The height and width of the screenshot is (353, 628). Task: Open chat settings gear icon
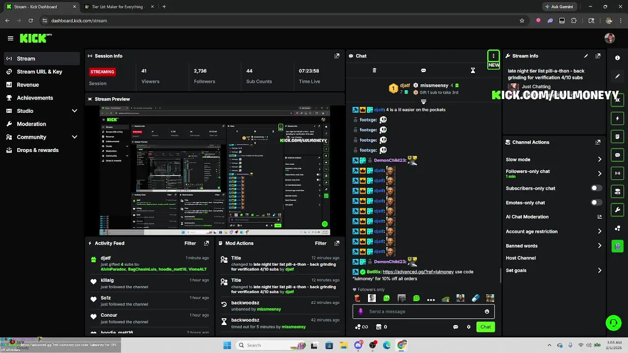(x=469, y=327)
